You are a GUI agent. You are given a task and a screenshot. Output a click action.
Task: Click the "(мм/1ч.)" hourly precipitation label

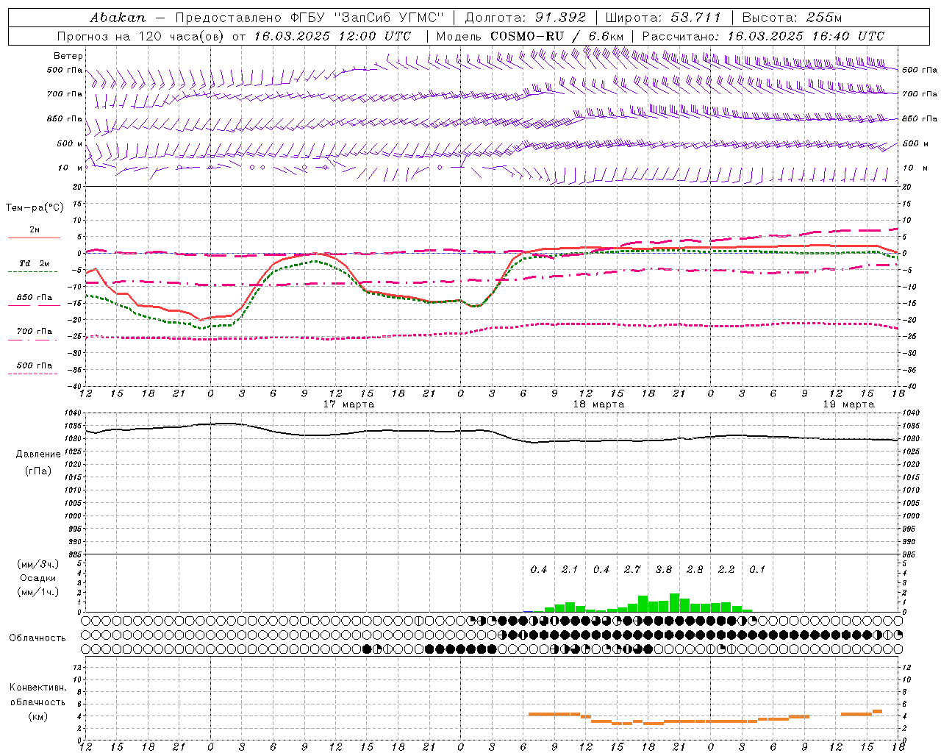(x=38, y=592)
